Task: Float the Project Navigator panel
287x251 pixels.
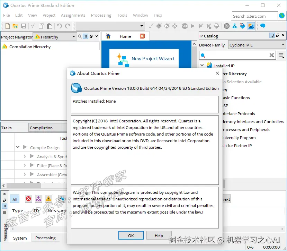Action: [x=91, y=36]
